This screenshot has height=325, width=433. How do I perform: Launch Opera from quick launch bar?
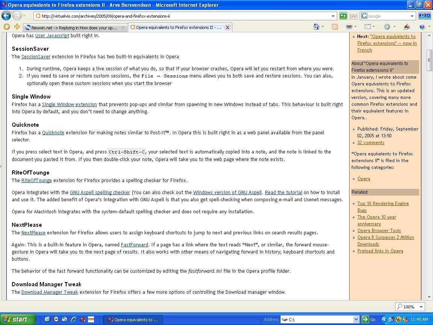tap(83, 319)
